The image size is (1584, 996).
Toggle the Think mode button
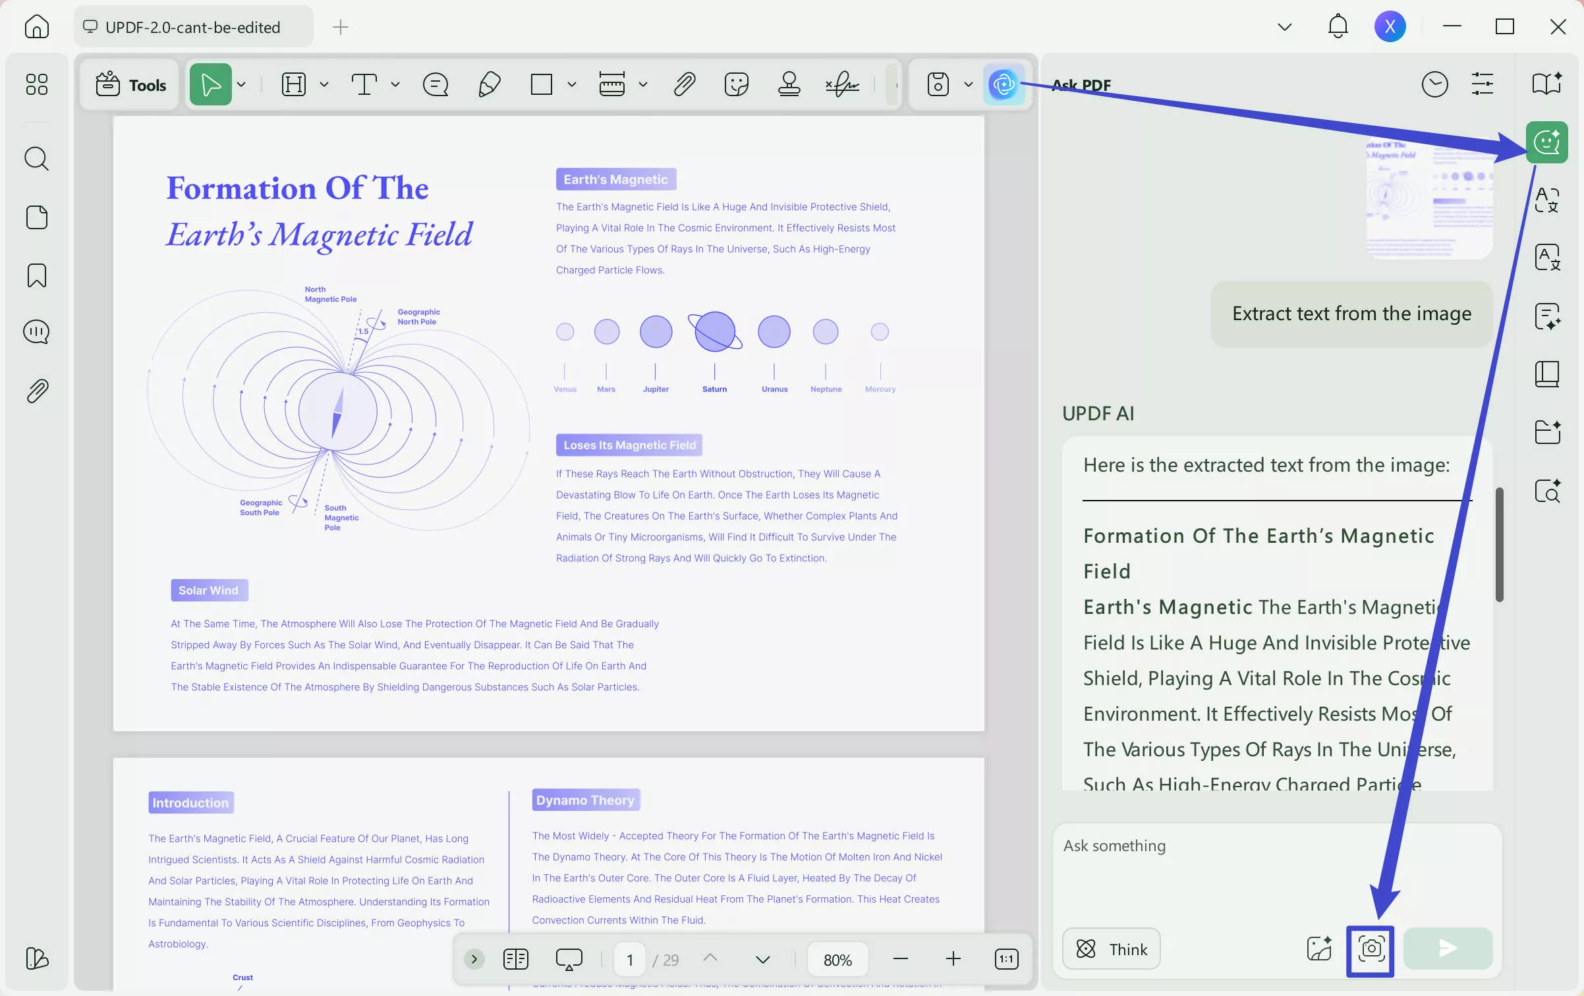tap(1112, 949)
